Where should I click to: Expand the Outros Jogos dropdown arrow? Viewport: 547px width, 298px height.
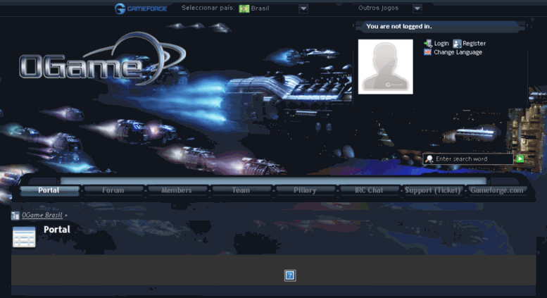pyautogui.click(x=417, y=8)
